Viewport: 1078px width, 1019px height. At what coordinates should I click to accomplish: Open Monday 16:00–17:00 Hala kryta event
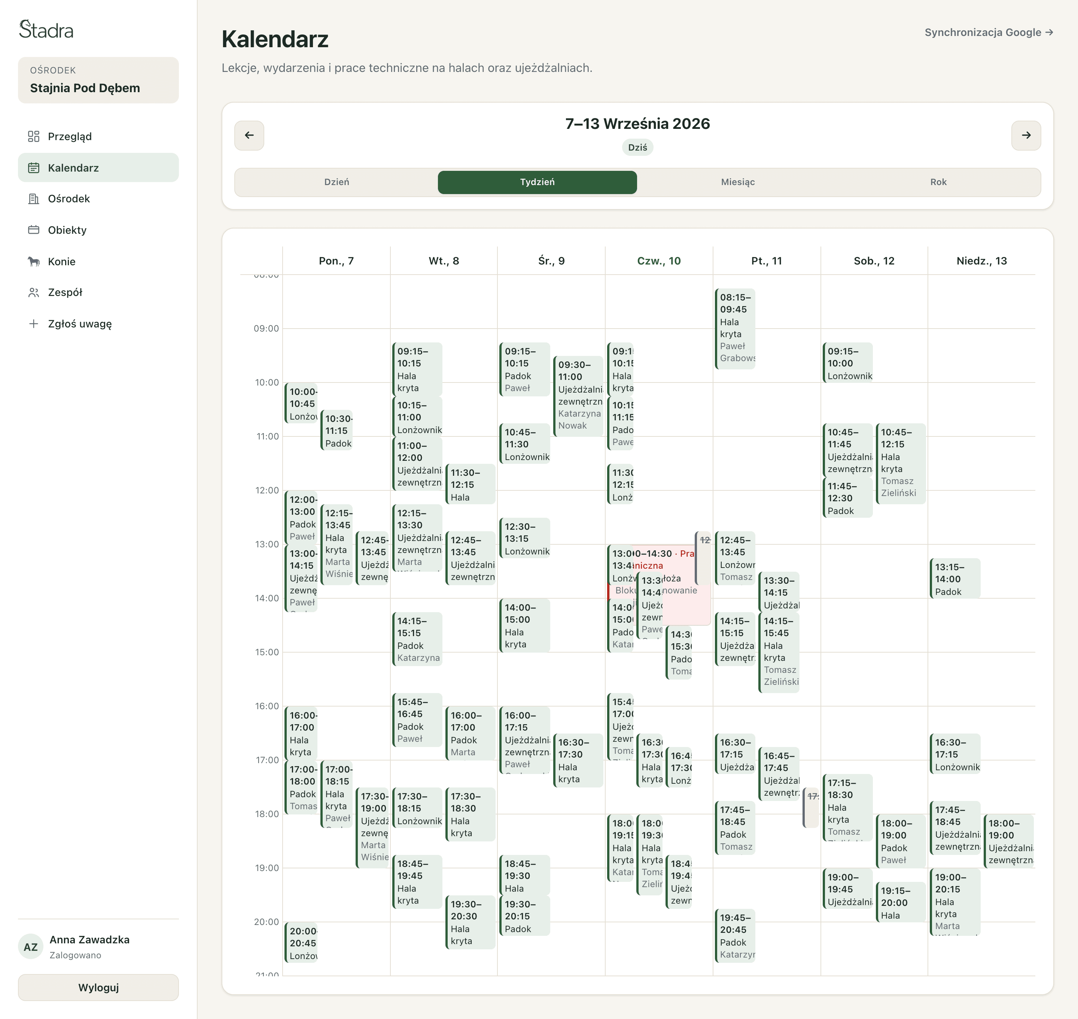pyautogui.click(x=301, y=733)
